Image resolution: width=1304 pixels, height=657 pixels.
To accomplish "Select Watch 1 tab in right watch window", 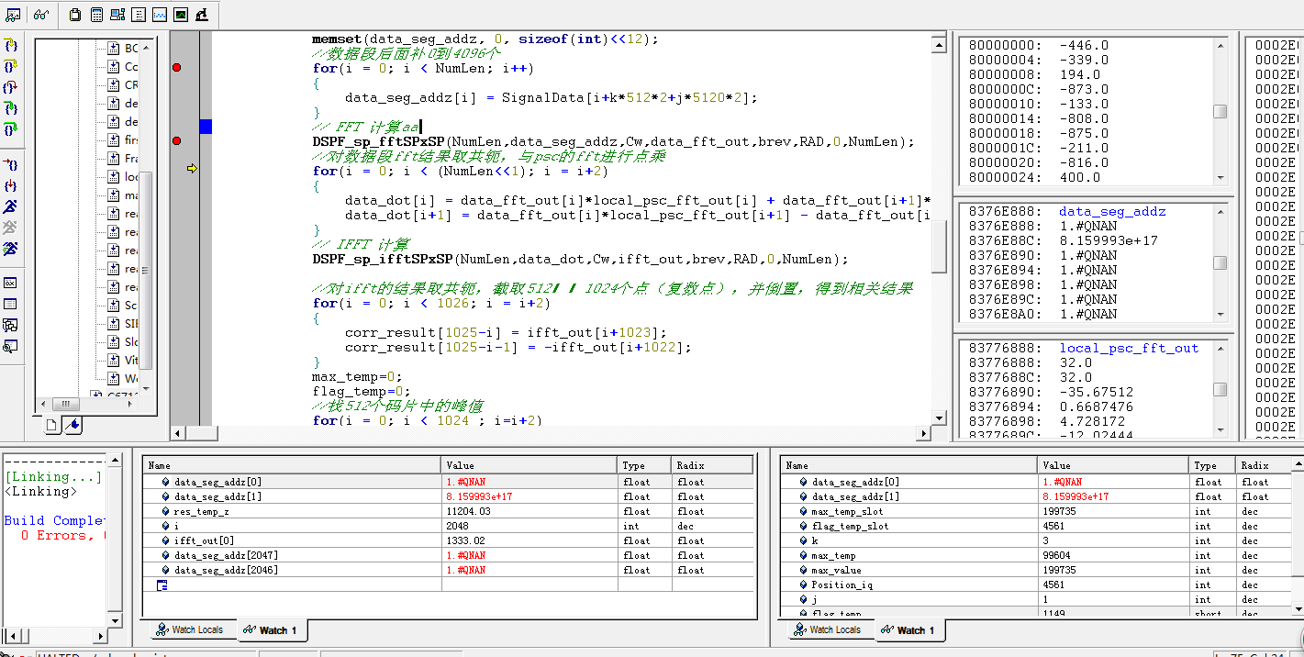I will [911, 629].
